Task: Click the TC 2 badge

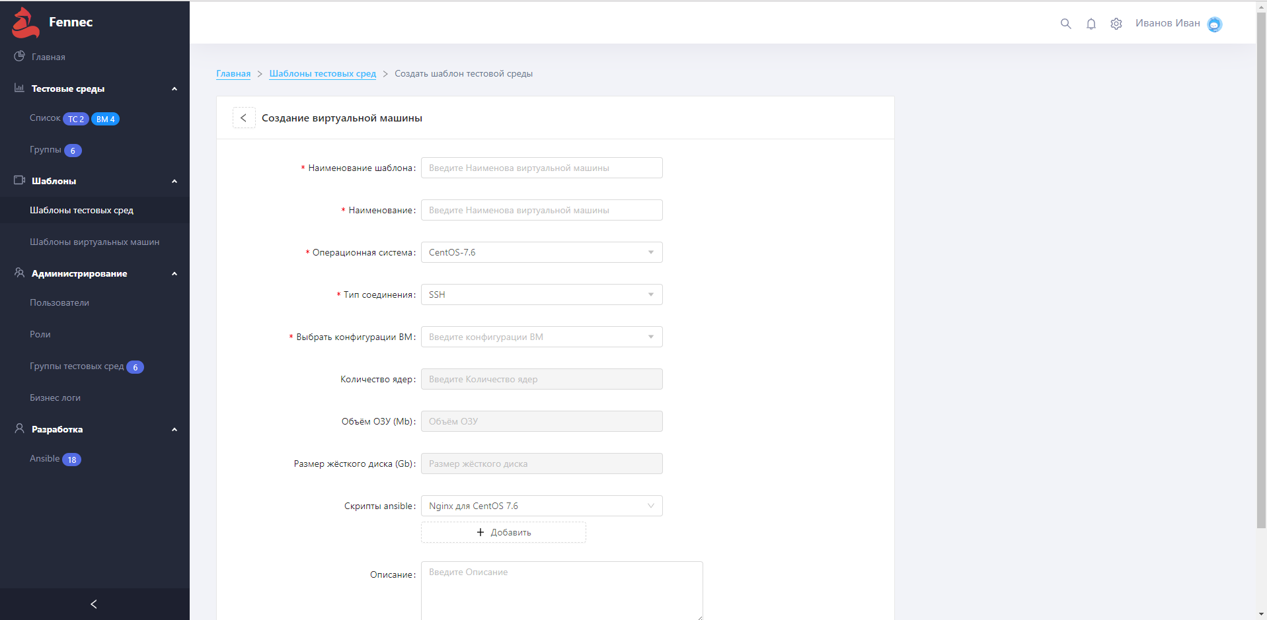Action: (x=76, y=119)
